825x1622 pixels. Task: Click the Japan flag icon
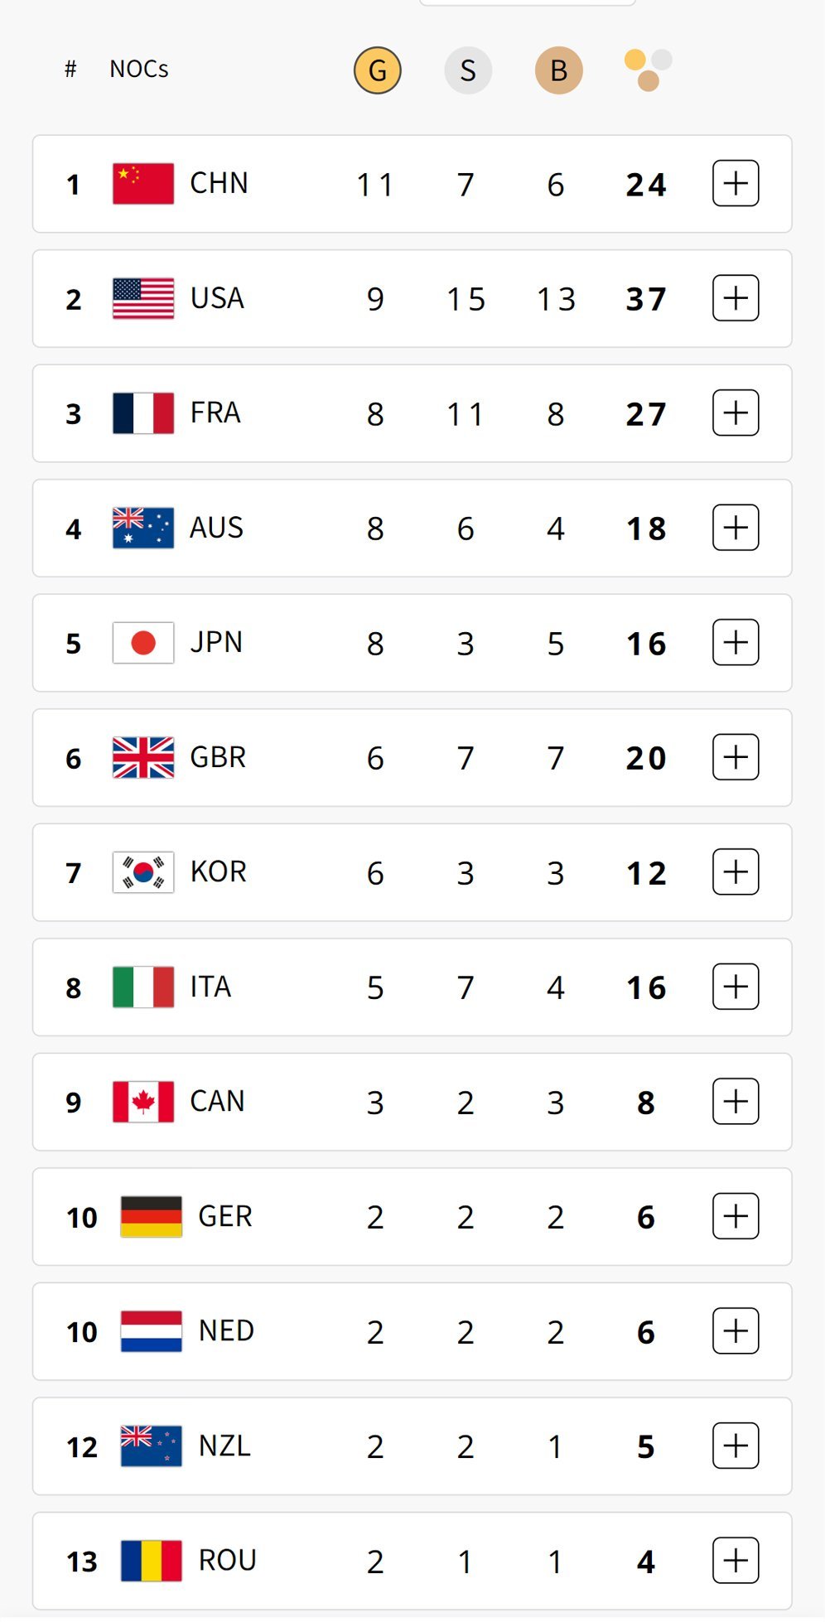tap(143, 643)
